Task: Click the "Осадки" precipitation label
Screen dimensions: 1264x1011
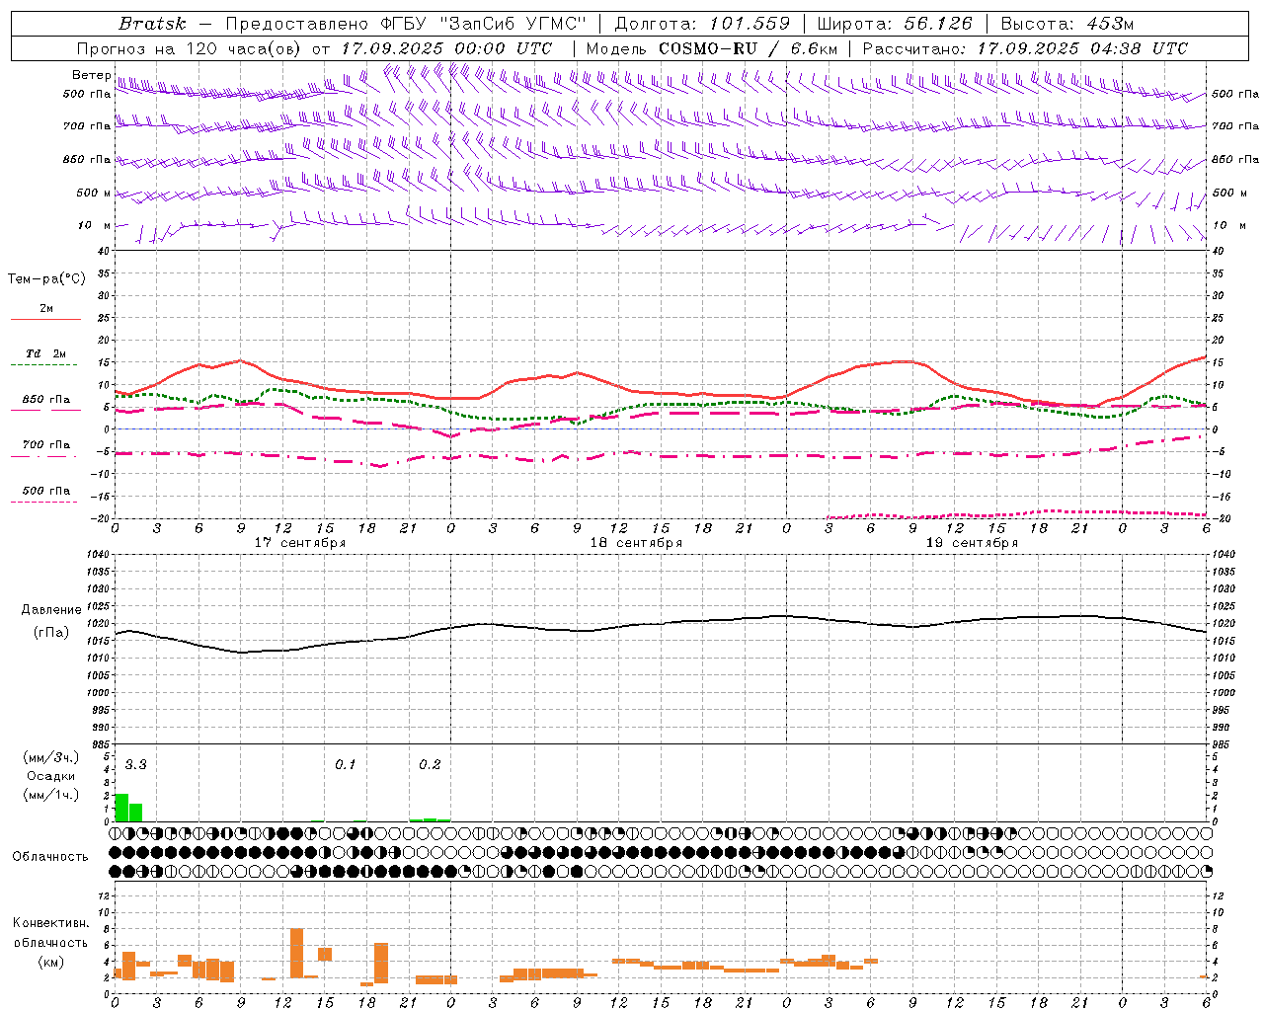Action: coord(50,776)
